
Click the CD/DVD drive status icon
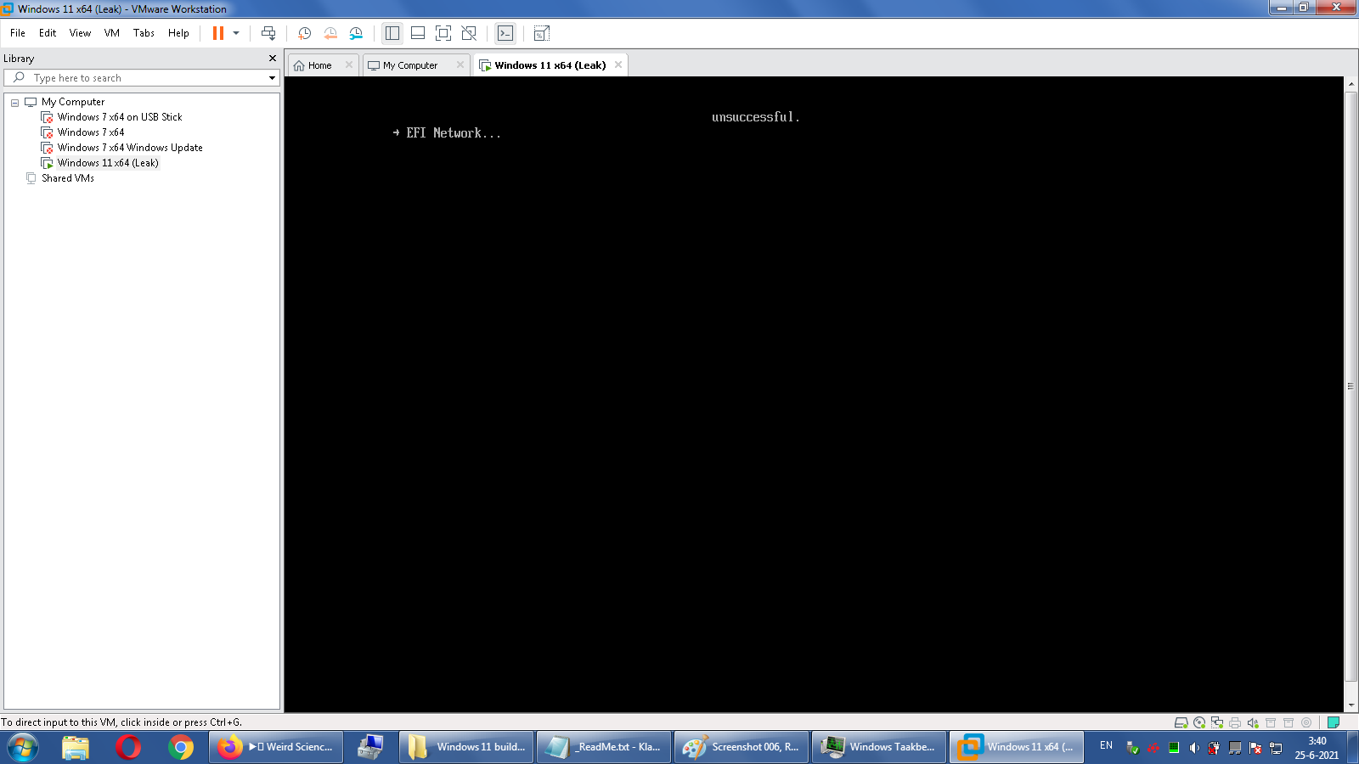point(1199,722)
